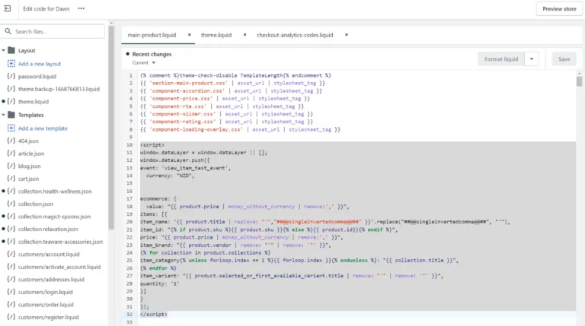Screen dimensions: 585x326
Task: Click the Recent changes label
Action: click(152, 55)
